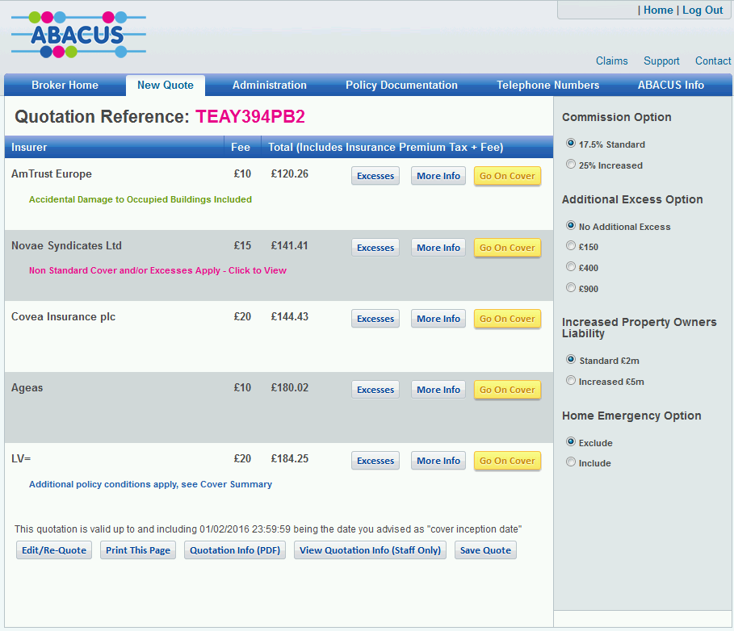
Task: Click the Fee column header
Action: click(241, 148)
